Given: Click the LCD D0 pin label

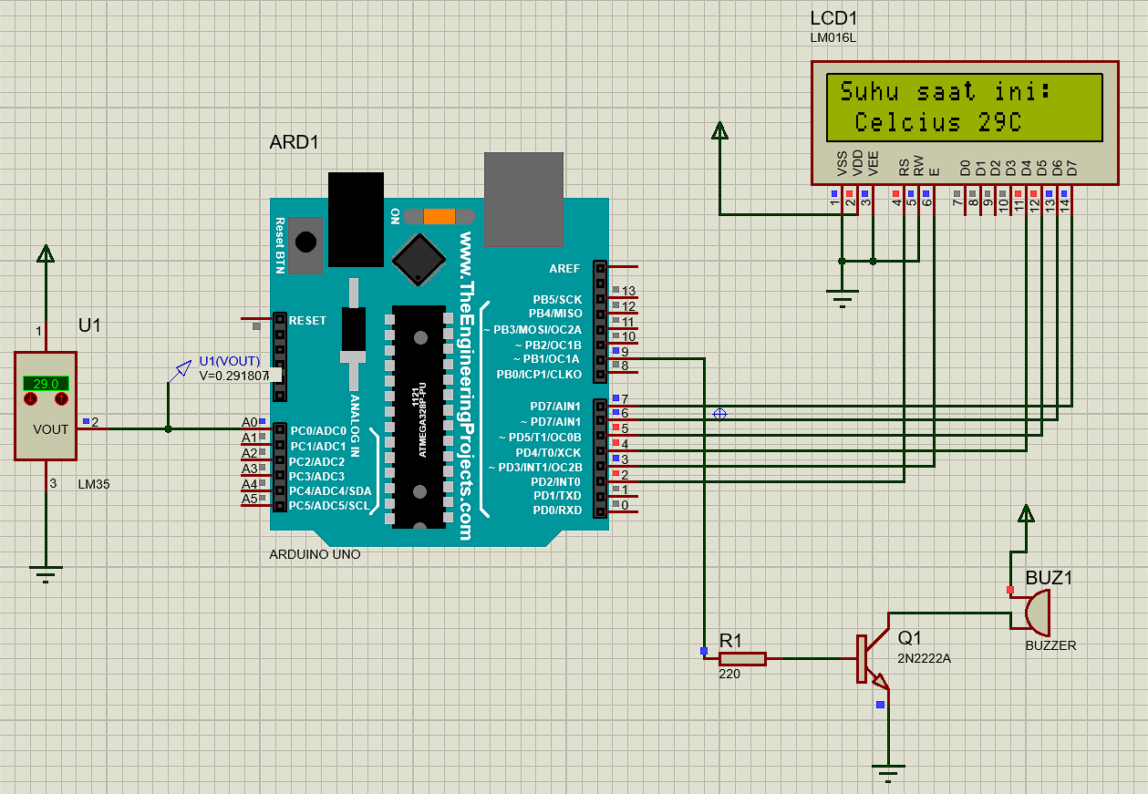Looking at the screenshot, I should (965, 168).
